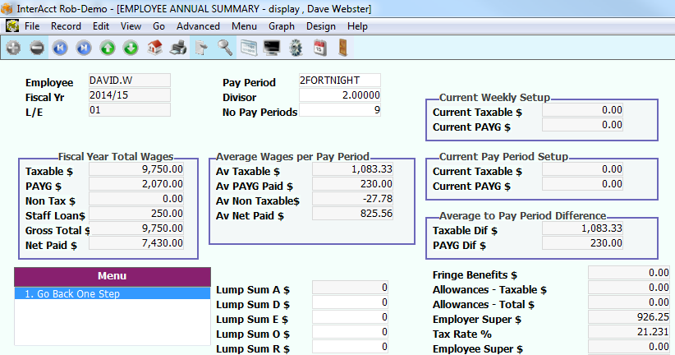Viewport: 675px width, 355px height.
Task: Click the Employee field showing DAVID.W
Action: [130, 81]
